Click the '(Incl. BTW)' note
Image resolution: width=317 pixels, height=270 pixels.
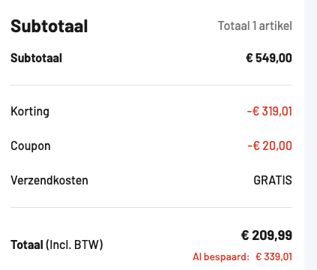point(74,244)
